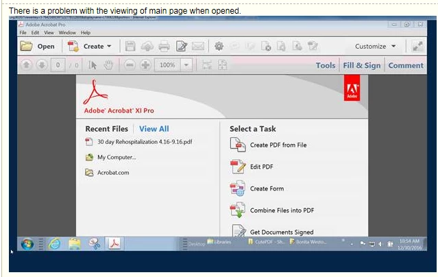Select Combine Files into PDF task
Viewport: 438px width, 277px height.
point(272,210)
